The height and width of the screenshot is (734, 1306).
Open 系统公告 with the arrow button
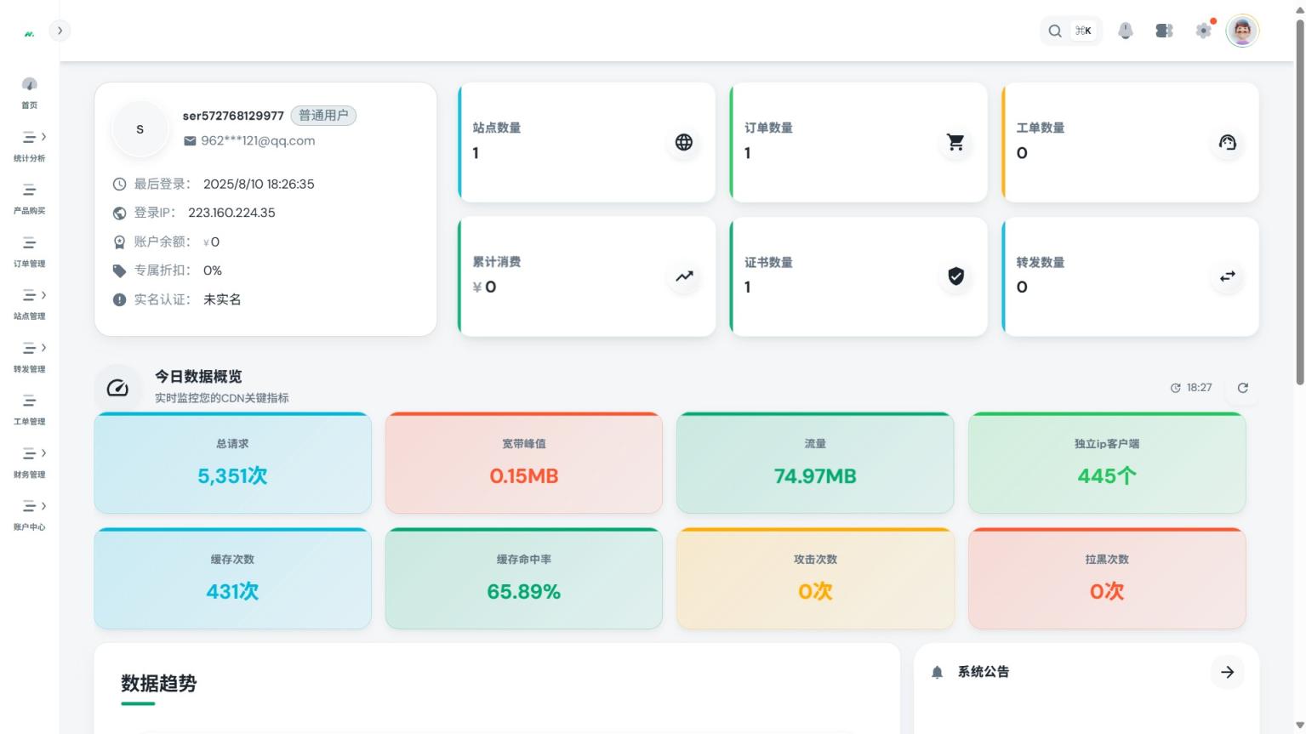[1227, 672]
